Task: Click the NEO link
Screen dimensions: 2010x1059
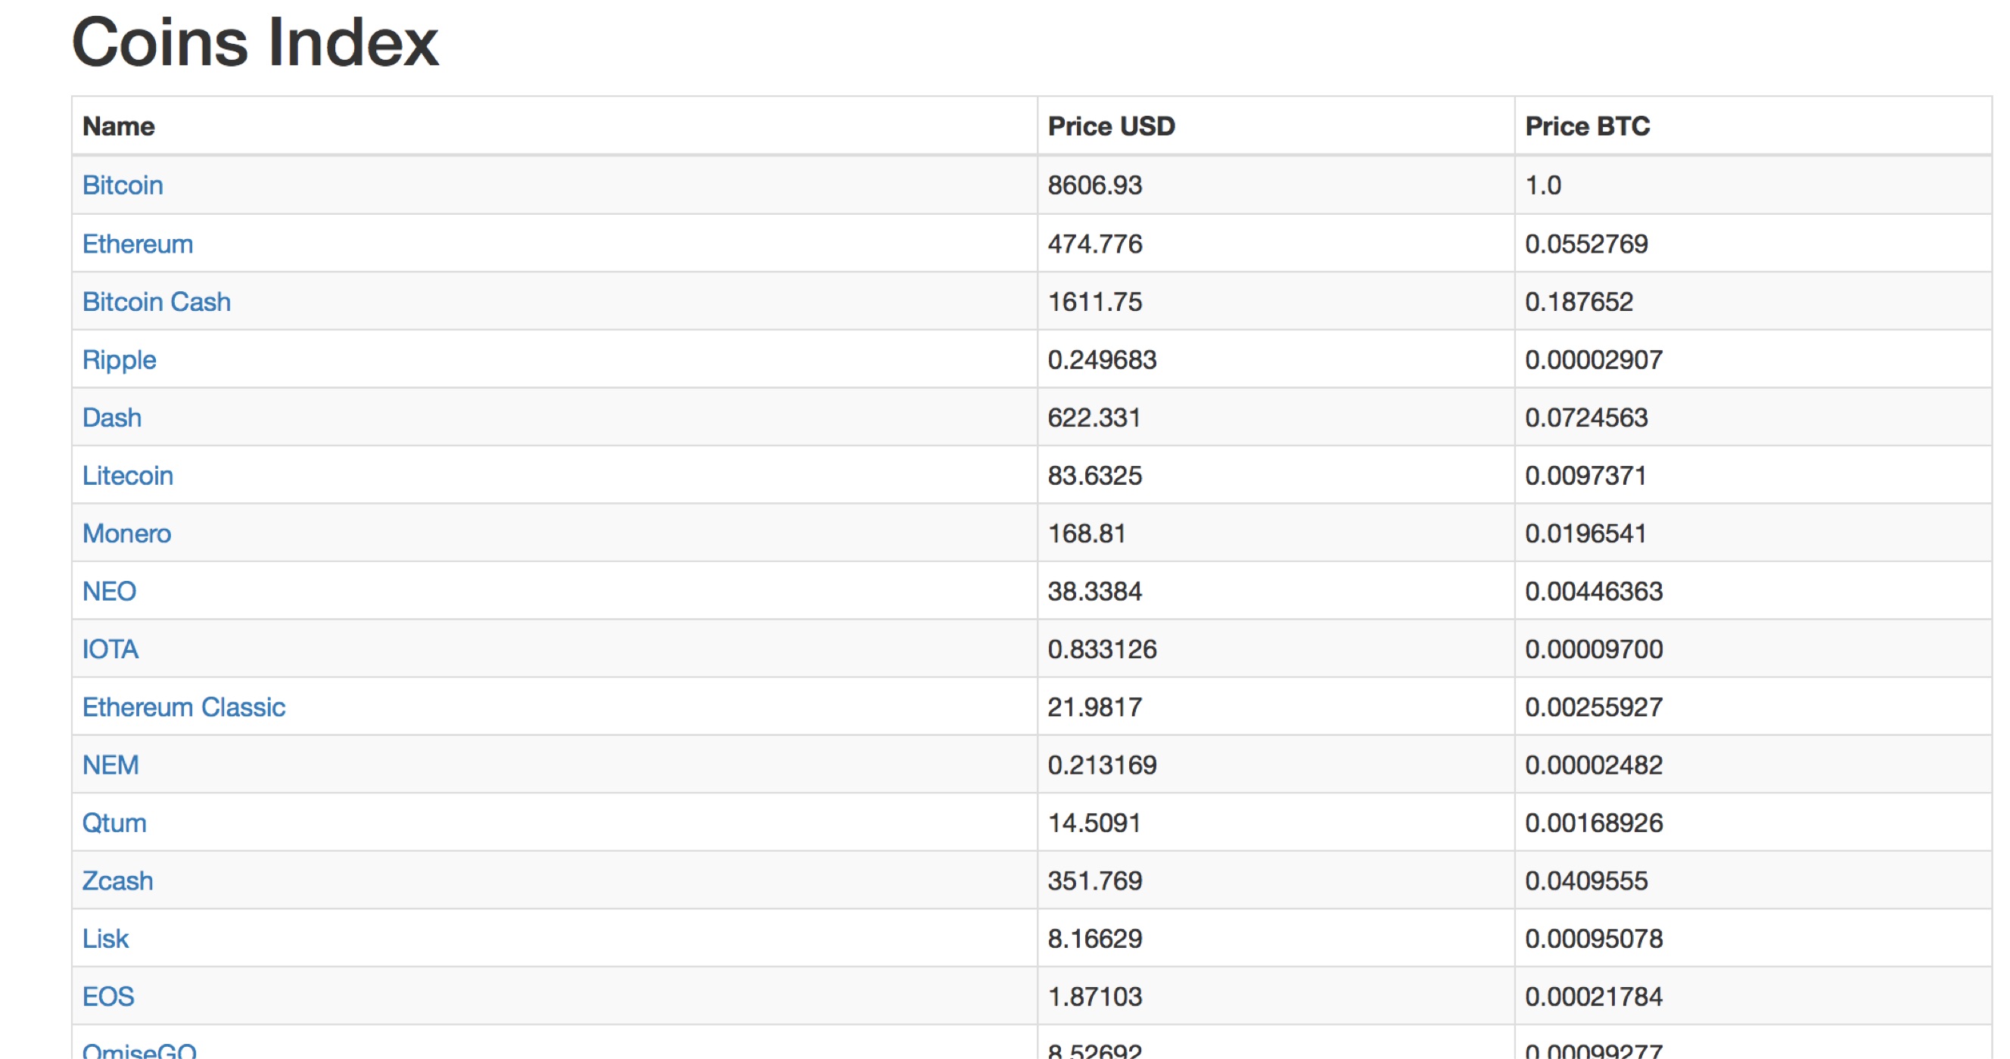Action: pos(109,591)
